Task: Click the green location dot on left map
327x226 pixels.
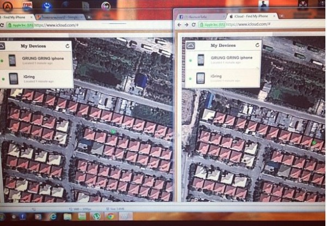Action: [113, 131]
